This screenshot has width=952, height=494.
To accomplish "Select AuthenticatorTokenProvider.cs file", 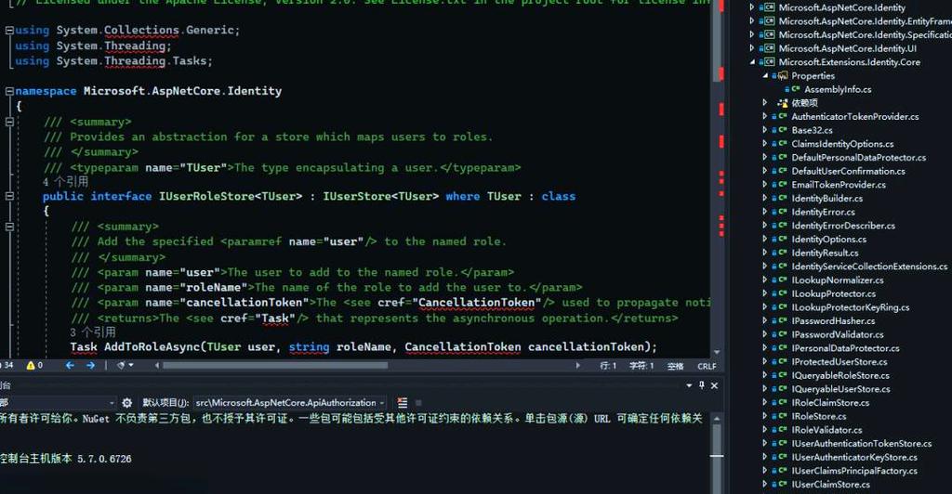I will pyautogui.click(x=855, y=116).
